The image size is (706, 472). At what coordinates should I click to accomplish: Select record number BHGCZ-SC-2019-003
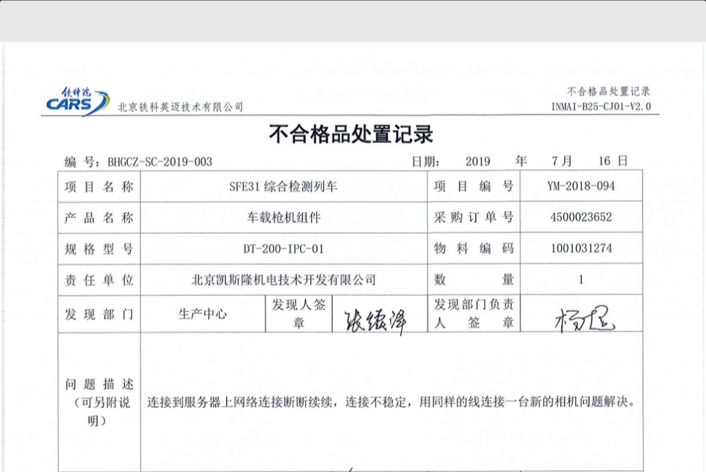click(x=160, y=162)
